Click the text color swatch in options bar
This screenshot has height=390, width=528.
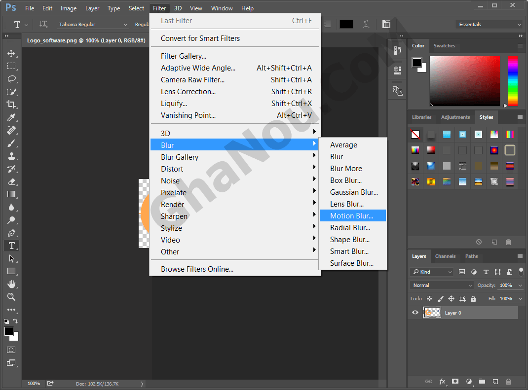pos(346,24)
